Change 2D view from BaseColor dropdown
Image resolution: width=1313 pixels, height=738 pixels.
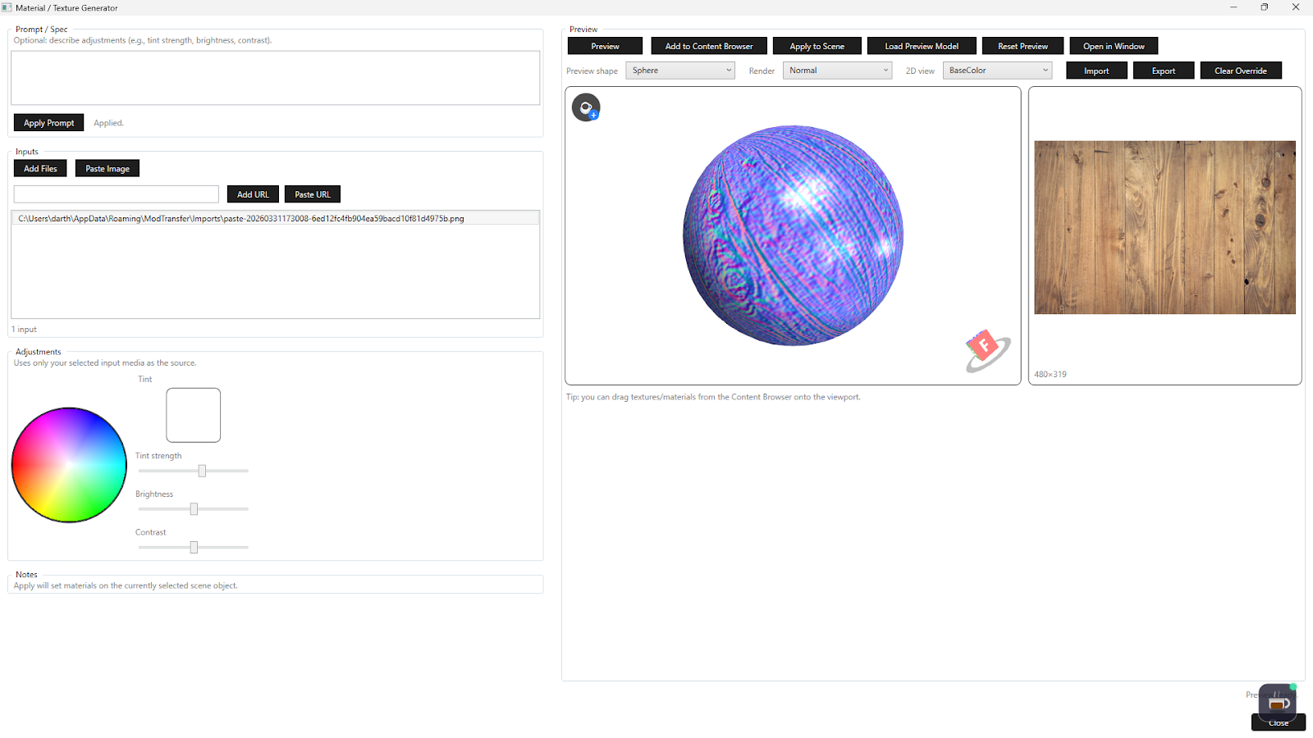point(995,70)
